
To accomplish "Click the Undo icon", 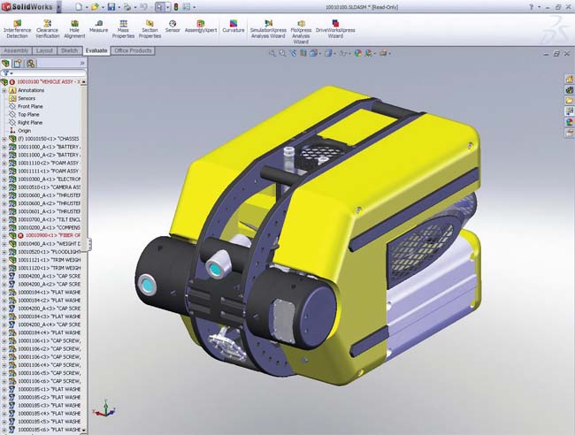I will pos(143,6).
